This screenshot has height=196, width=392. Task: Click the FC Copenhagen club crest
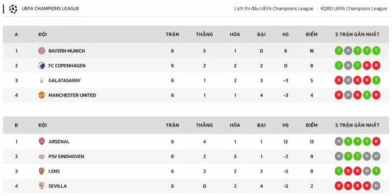click(x=42, y=66)
